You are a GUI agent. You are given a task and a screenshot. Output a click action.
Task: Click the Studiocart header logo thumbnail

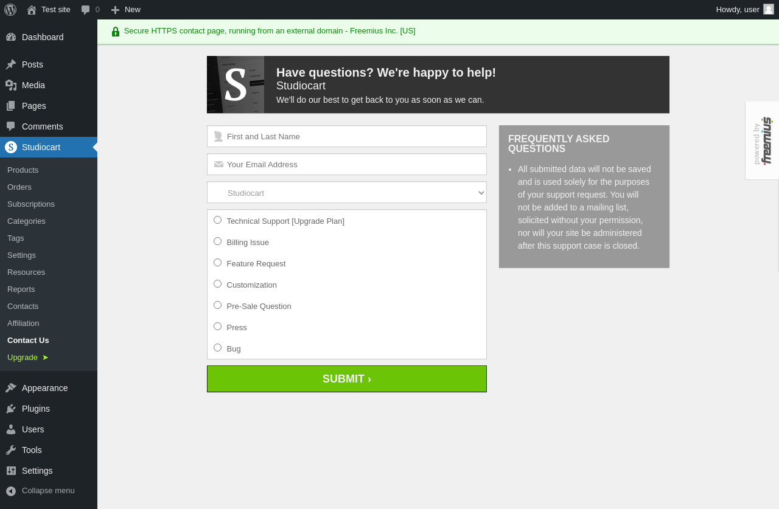(x=236, y=85)
